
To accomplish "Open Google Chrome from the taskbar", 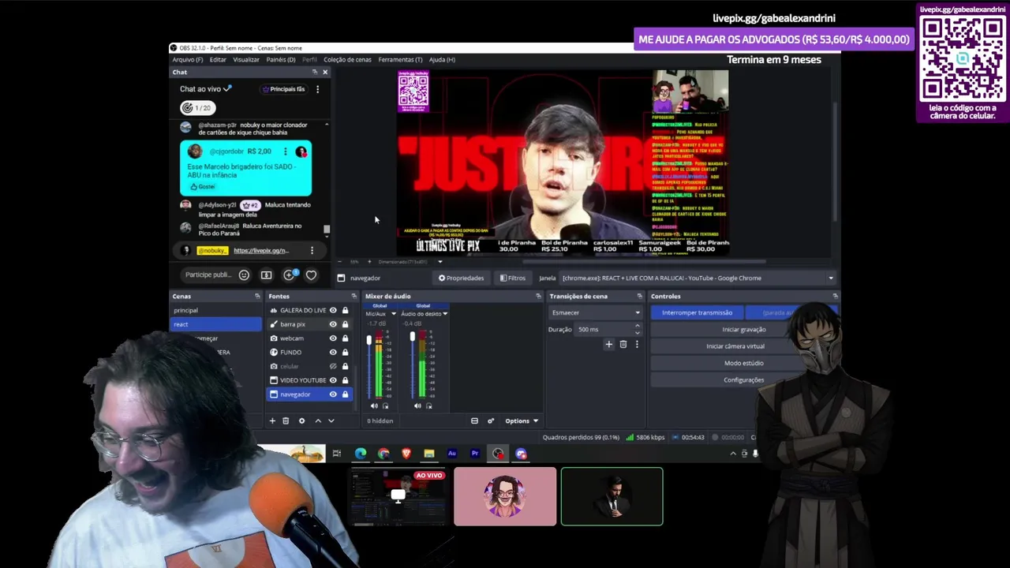I will point(383,453).
